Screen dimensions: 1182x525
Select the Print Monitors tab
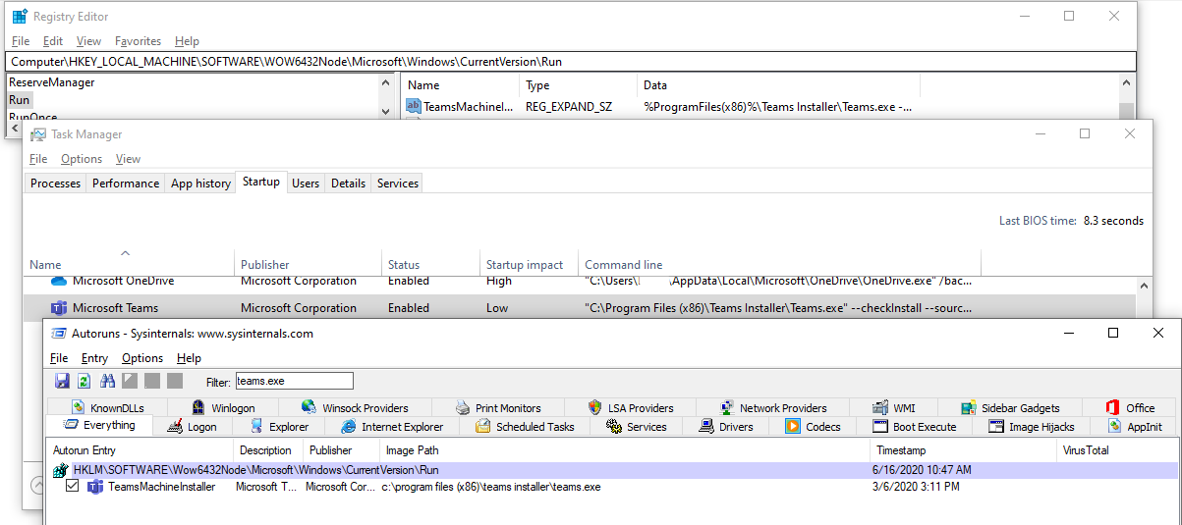click(x=498, y=407)
